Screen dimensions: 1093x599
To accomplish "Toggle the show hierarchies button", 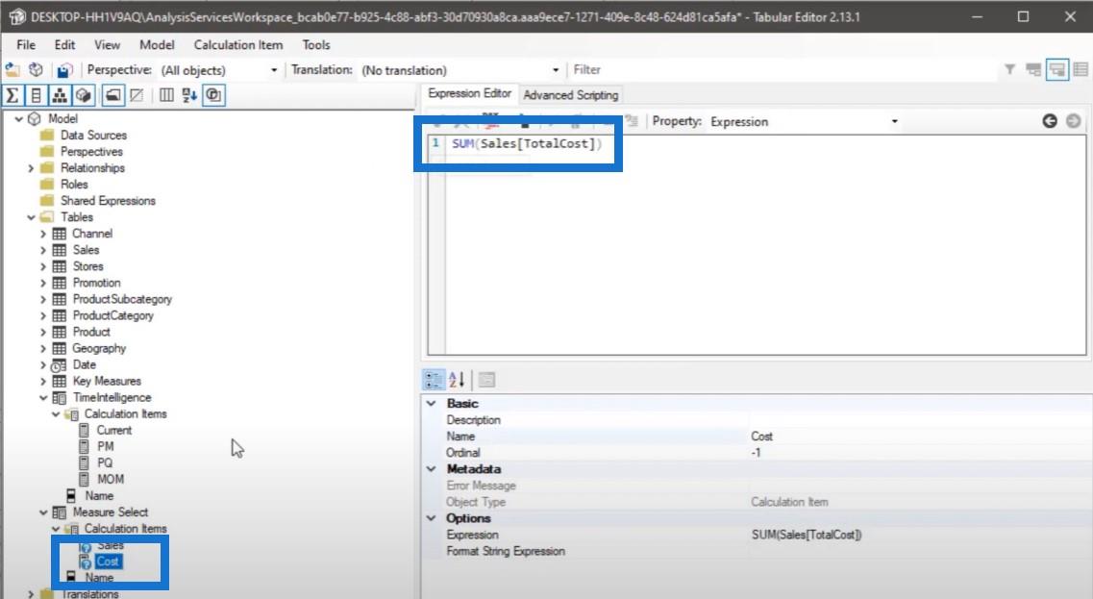I will 60,95.
